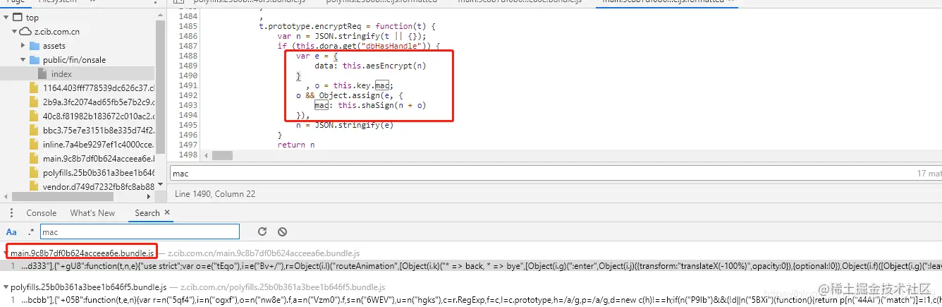
Task: Open polyfills.25b0b361a3bee1b646 file in tree
Action: (x=97, y=173)
